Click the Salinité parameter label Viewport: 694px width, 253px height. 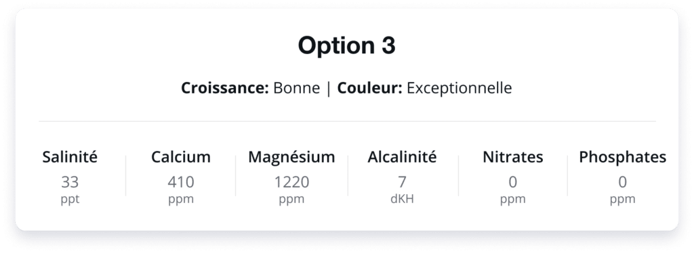70,157
